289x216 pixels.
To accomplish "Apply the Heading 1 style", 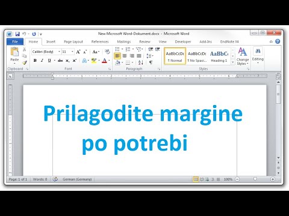I will click(x=219, y=56).
